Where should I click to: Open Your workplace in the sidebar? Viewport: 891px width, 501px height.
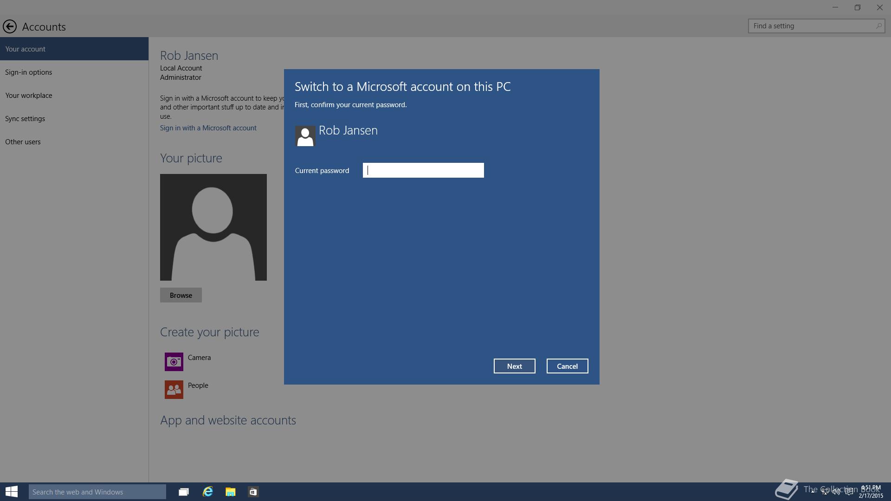point(74,95)
